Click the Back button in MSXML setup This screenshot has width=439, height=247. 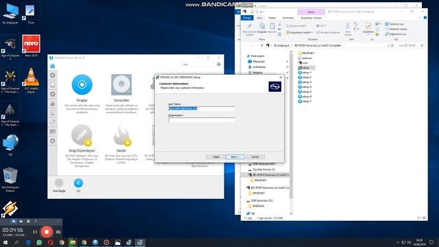(x=215, y=157)
